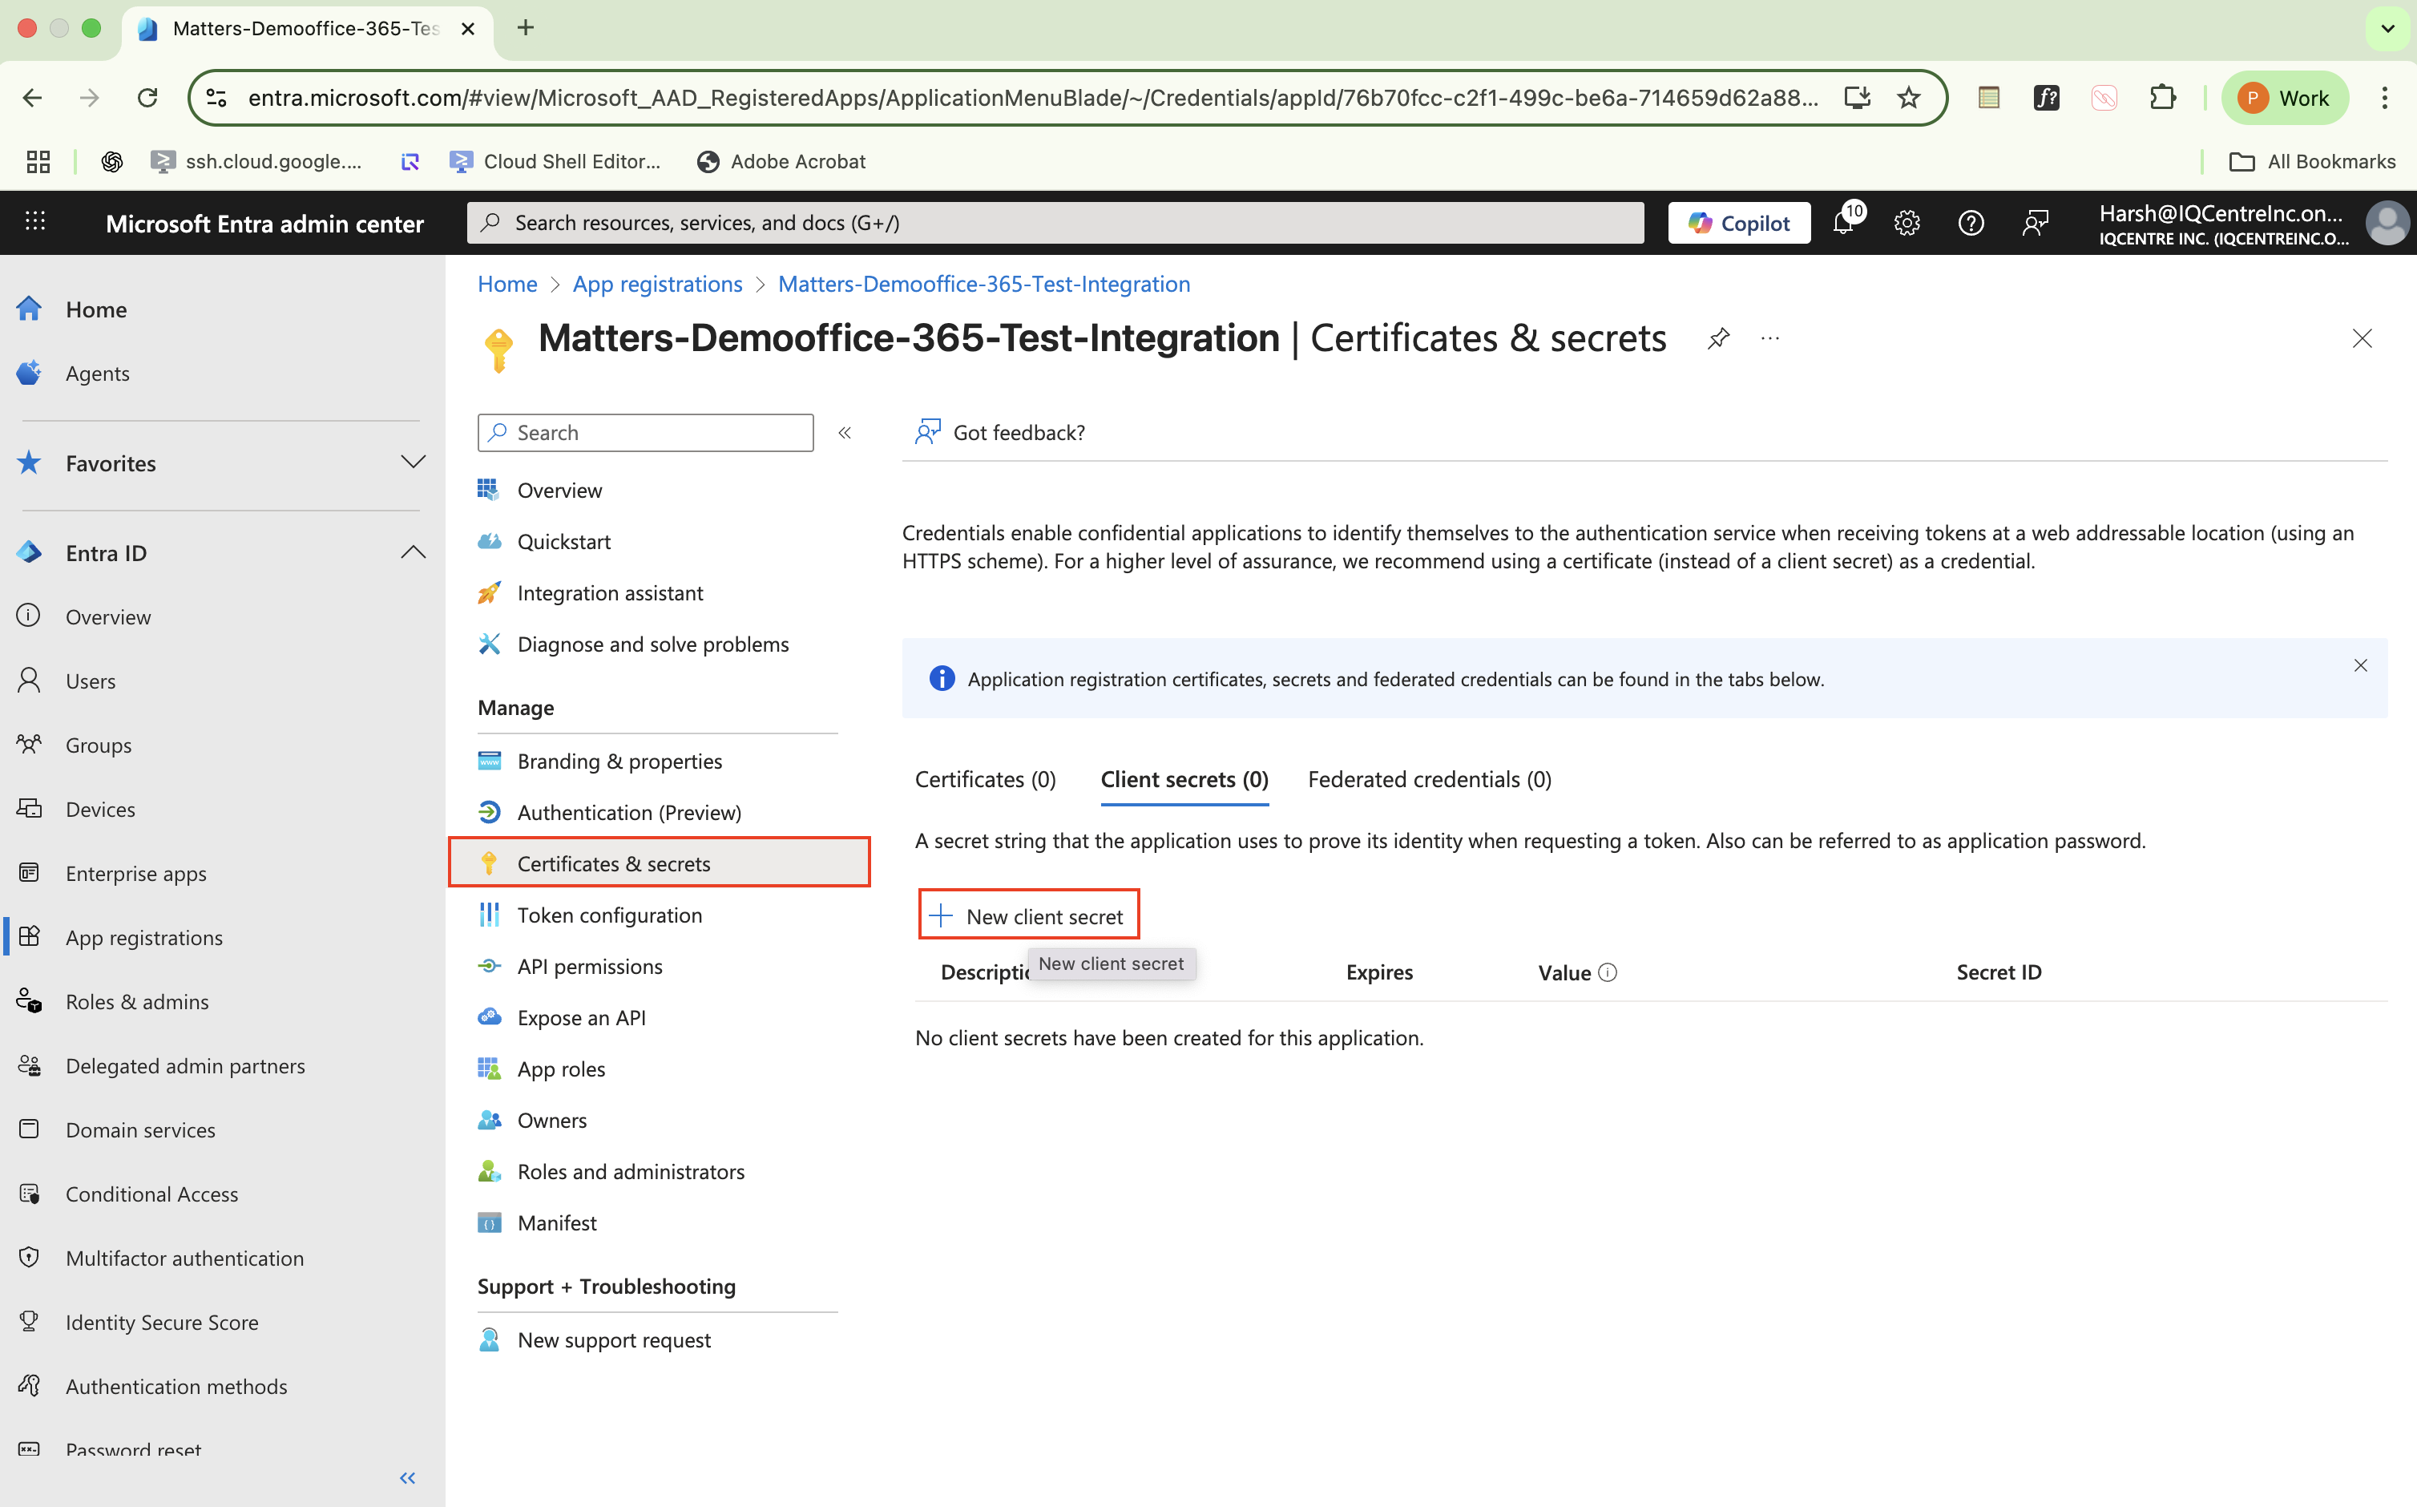Click the browser address bar URL
The width and height of the screenshot is (2417, 1507).
tap(1032, 98)
